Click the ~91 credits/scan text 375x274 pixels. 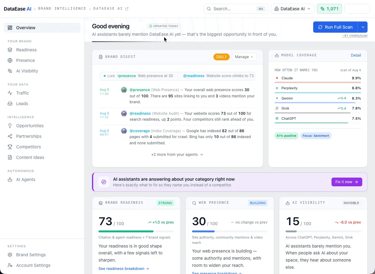(355, 36)
